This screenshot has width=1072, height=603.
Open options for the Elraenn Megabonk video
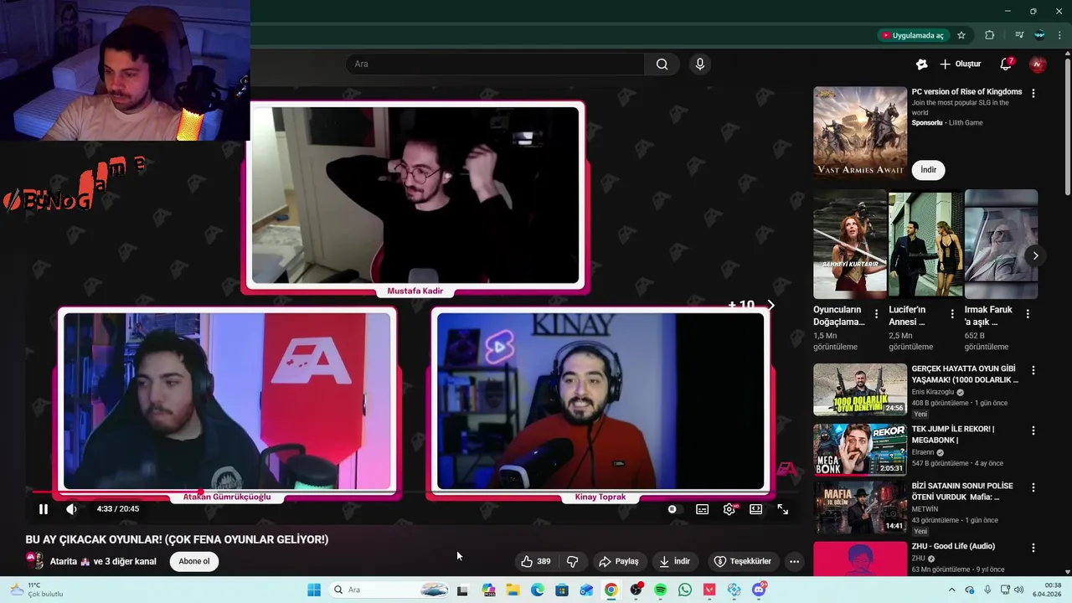click(x=1033, y=430)
